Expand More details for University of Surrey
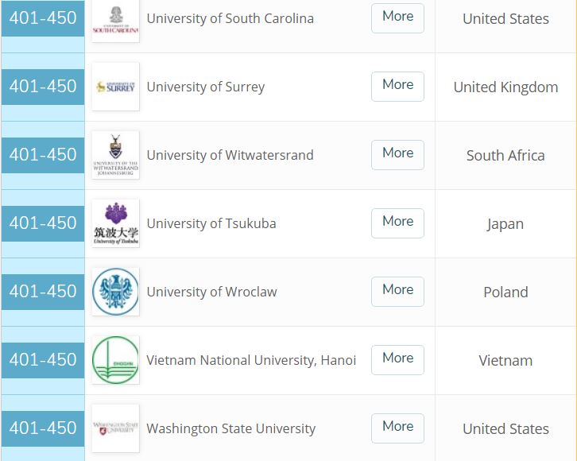This screenshot has width=577, height=461. click(397, 86)
